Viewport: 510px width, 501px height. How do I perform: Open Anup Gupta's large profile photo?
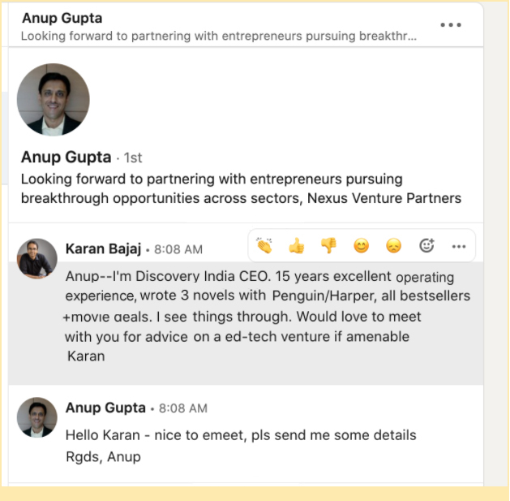(x=54, y=99)
